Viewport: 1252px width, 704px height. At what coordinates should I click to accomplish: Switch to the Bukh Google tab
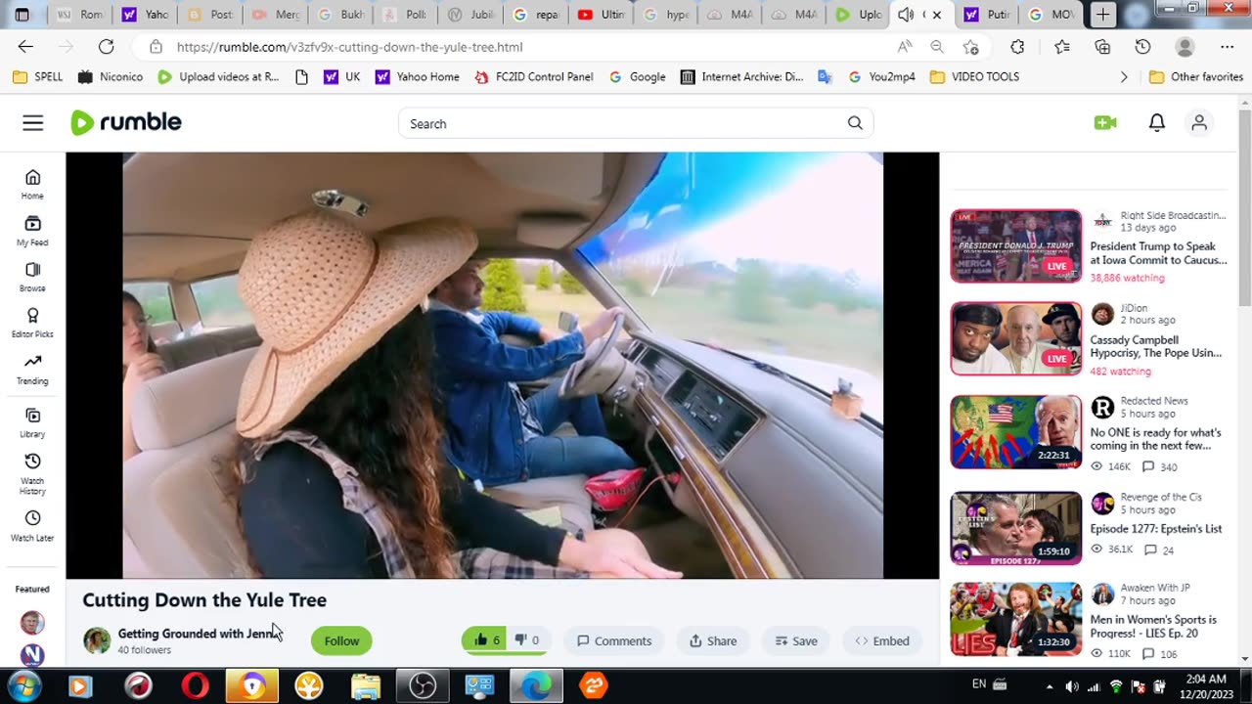click(340, 15)
